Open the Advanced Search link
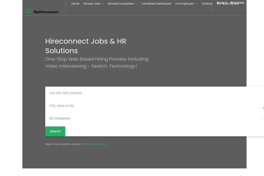 95,144
